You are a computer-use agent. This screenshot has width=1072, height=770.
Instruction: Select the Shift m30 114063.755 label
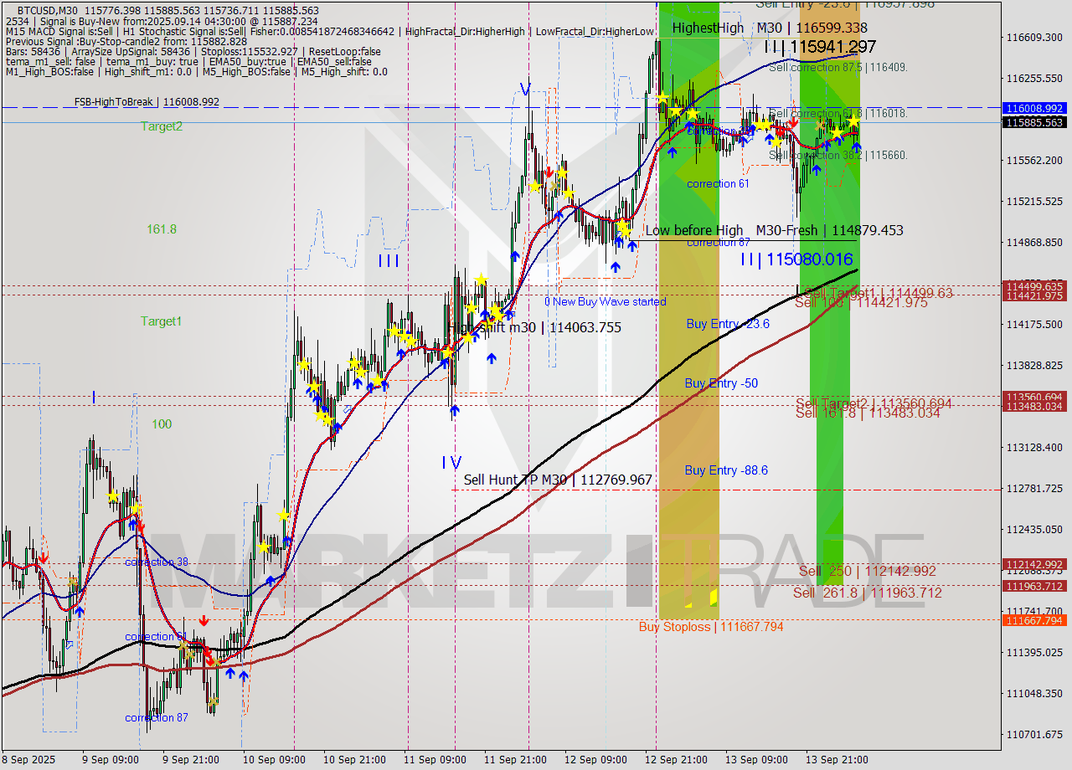[549, 327]
